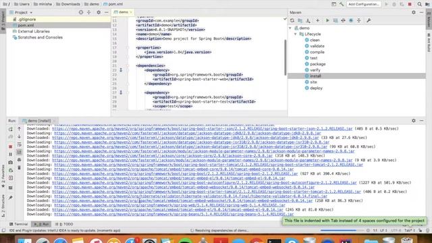The image size is (432, 243).
Task: Open hibernate-validator 6.0.14.Final jar link
Action: (190, 196)
